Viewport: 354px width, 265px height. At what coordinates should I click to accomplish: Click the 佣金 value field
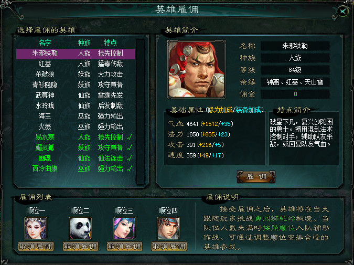(x=295, y=94)
